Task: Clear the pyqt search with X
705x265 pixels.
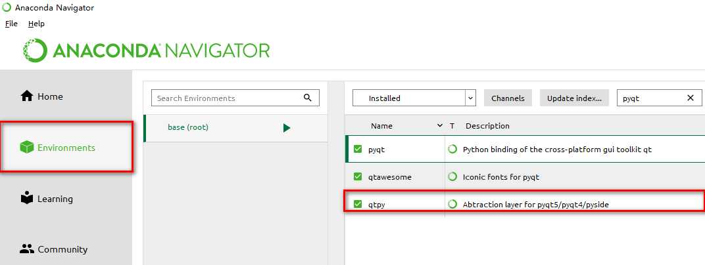Action: point(691,98)
